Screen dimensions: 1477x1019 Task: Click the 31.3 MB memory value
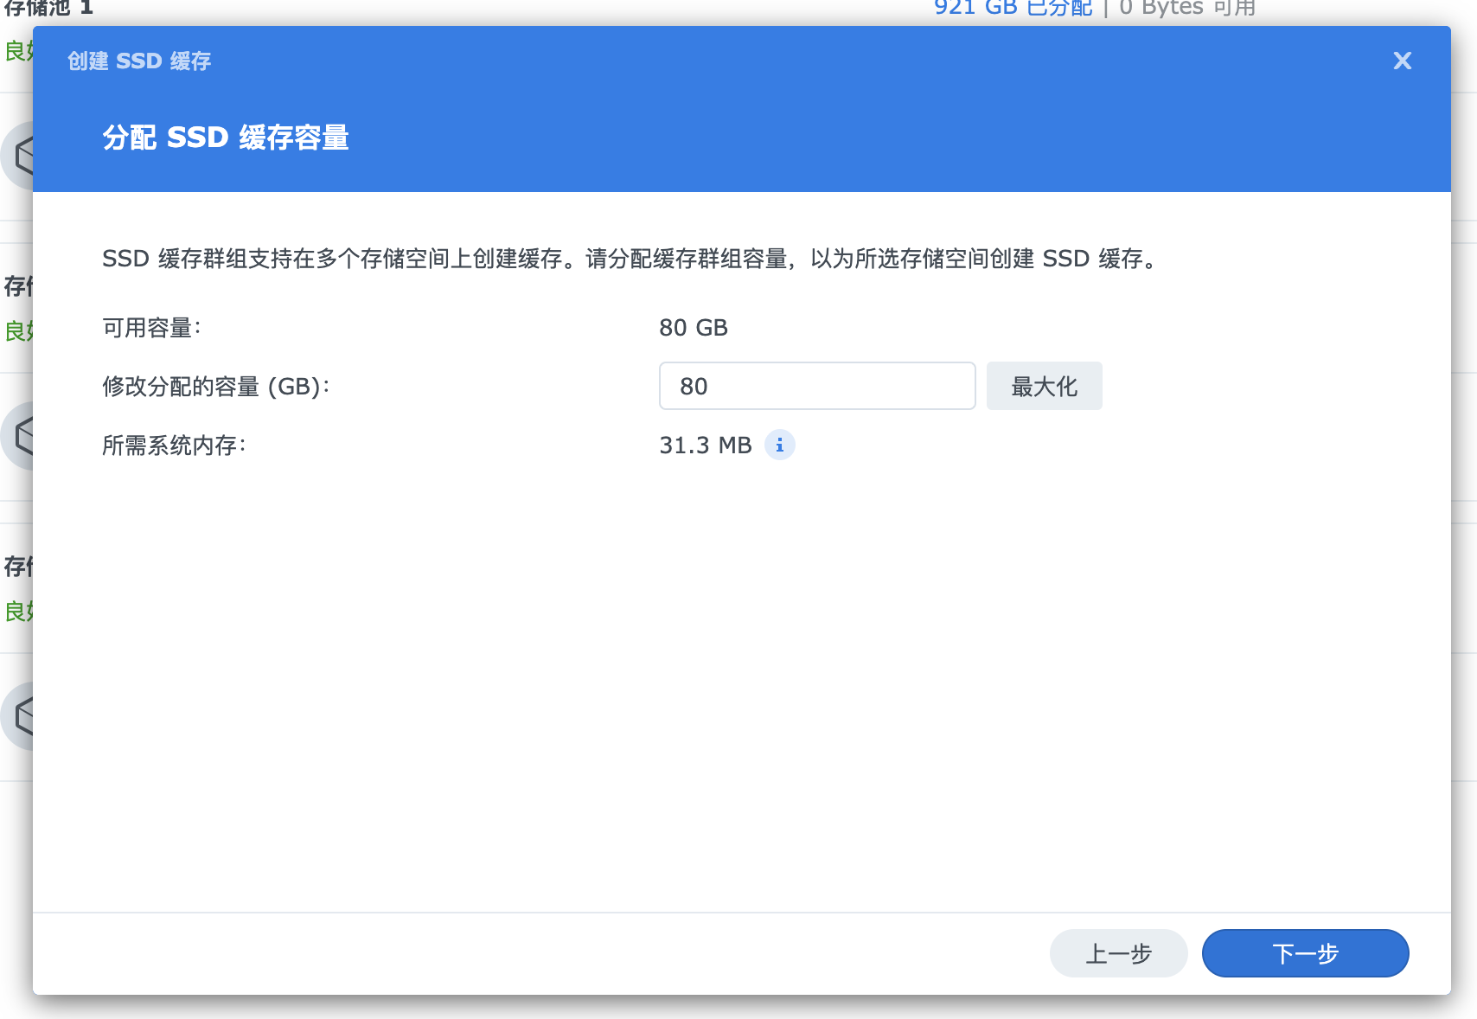(705, 445)
